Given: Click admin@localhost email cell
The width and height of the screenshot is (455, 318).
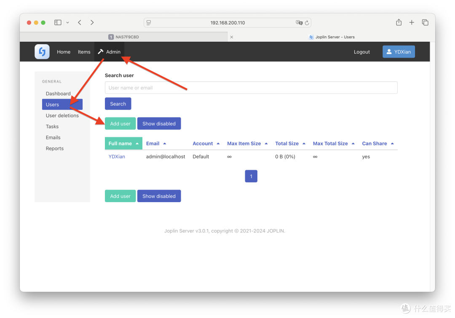Looking at the screenshot, I should (x=166, y=156).
